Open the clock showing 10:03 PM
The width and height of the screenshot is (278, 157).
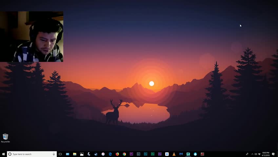[x=266, y=154]
